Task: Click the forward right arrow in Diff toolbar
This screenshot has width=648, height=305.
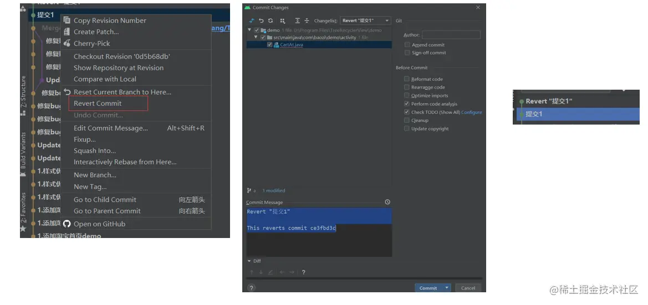Action: pyautogui.click(x=292, y=272)
